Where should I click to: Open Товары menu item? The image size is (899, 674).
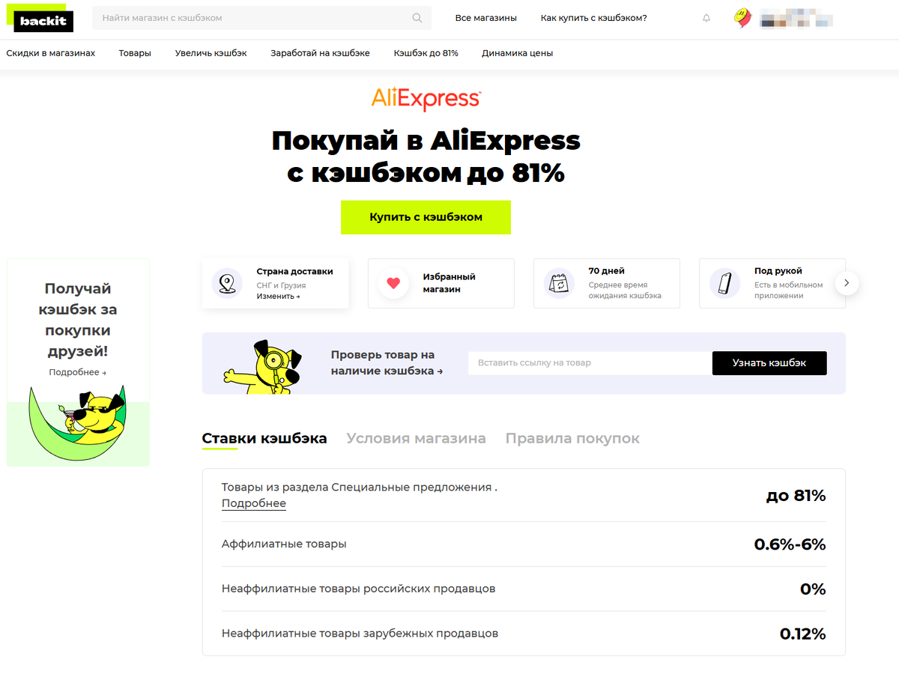click(x=135, y=53)
